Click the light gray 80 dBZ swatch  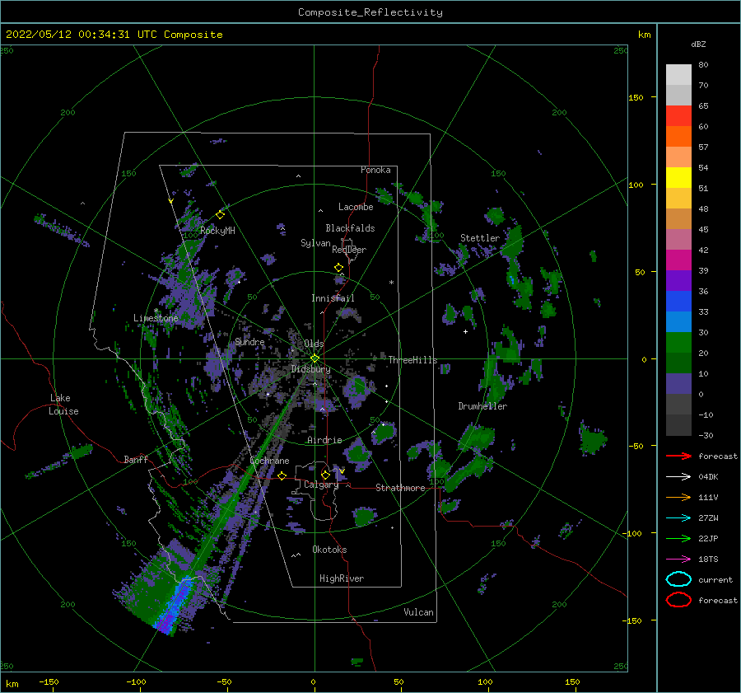coord(678,74)
